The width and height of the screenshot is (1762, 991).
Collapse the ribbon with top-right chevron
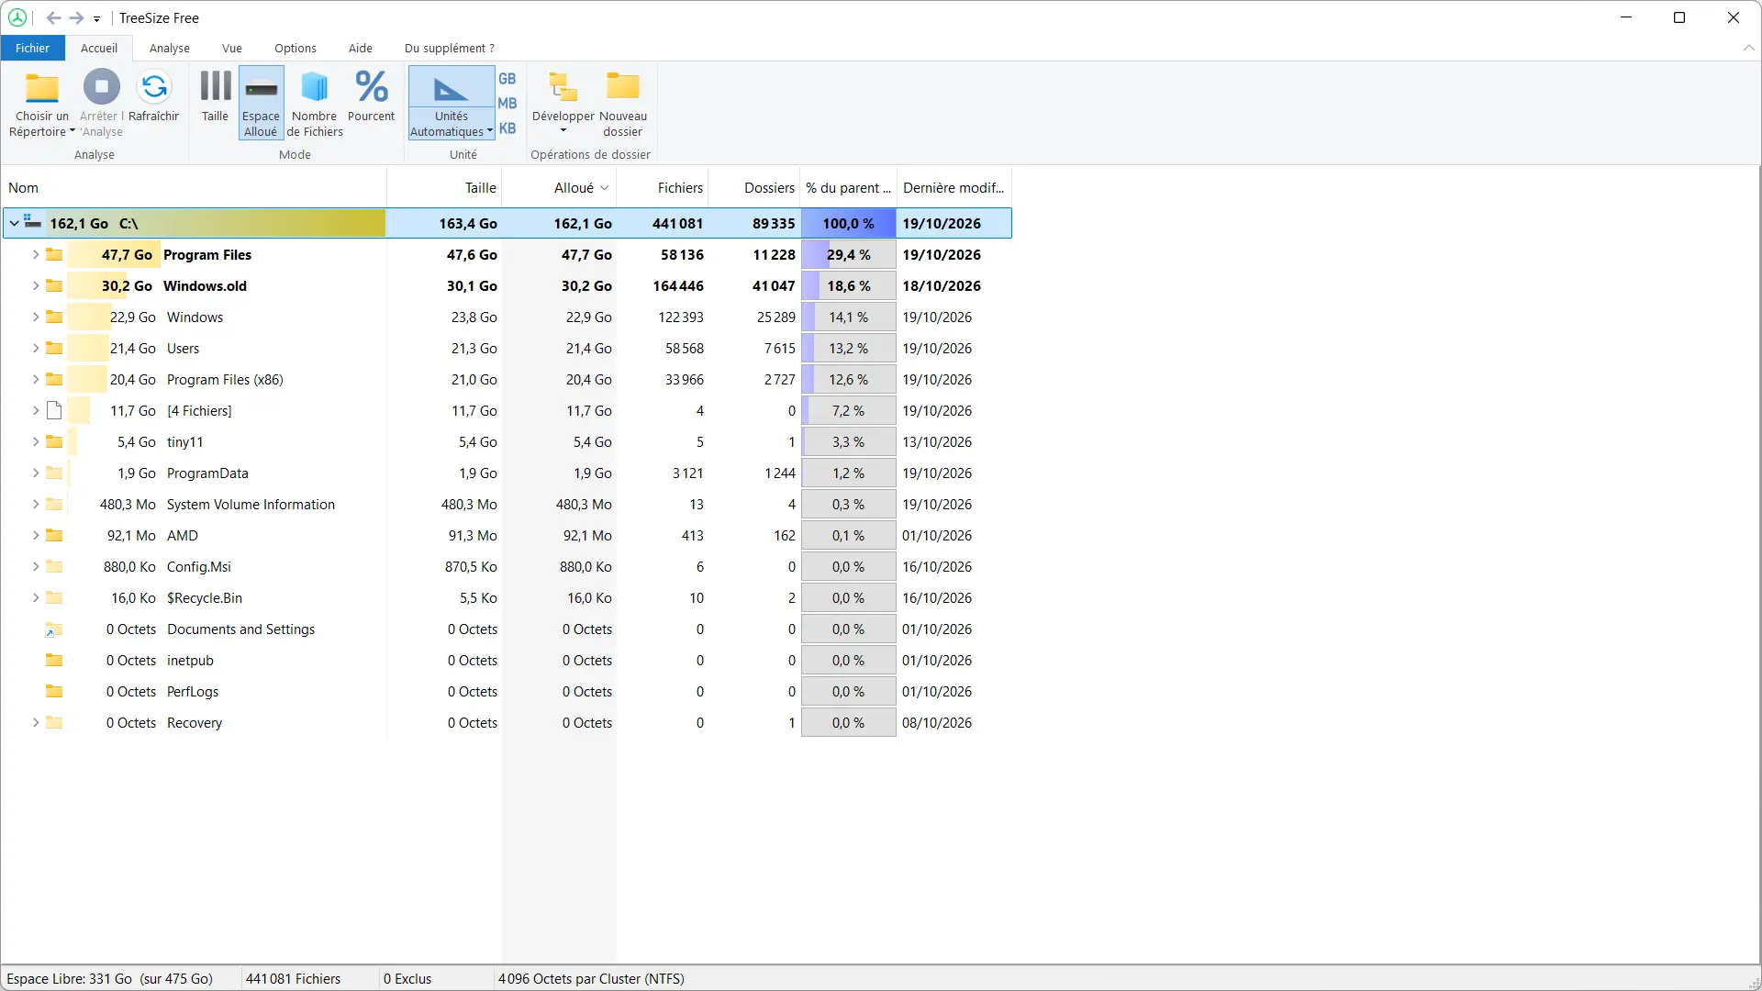pyautogui.click(x=1748, y=48)
